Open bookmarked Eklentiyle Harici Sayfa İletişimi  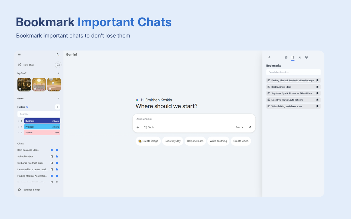[x=293, y=100]
